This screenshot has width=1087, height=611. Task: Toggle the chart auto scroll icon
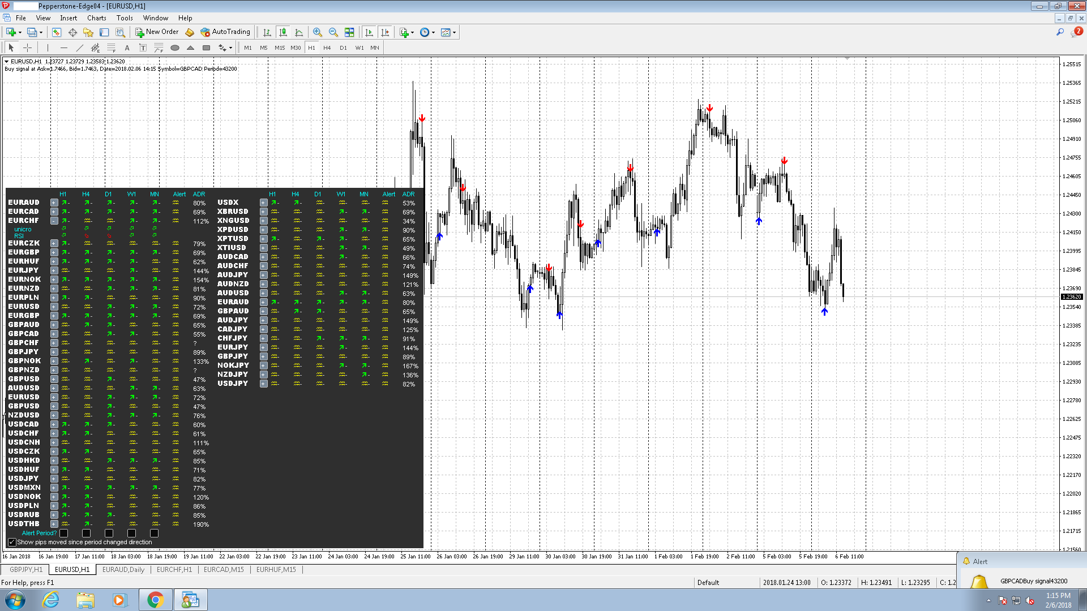click(x=369, y=32)
